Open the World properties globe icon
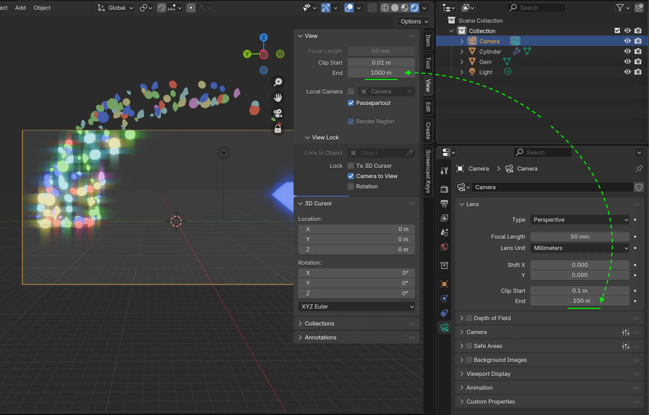Screen dimensions: 649x415 [x=444, y=247]
